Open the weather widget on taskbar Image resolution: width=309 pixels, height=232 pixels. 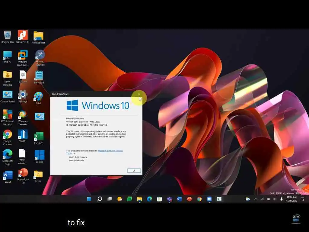[x=119, y=199]
